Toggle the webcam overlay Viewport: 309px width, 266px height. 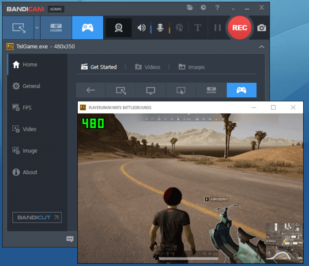(119, 28)
